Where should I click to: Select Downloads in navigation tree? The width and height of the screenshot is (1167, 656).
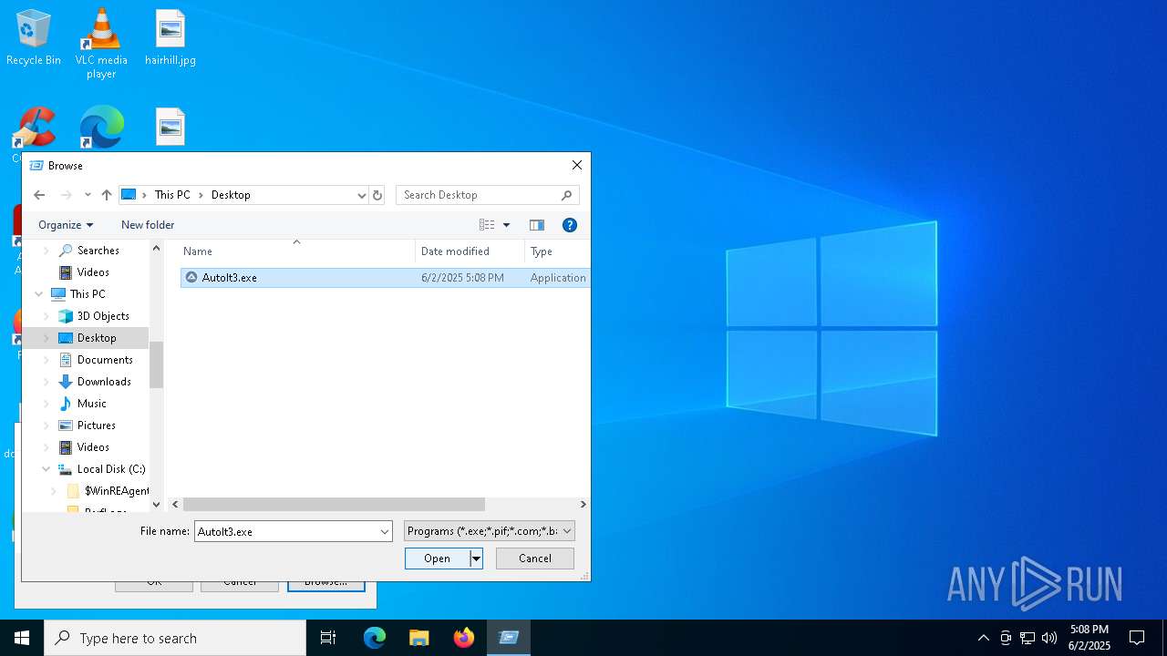104,382
